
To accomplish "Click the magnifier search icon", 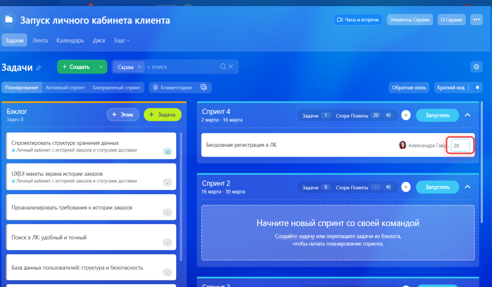I will 223,67.
